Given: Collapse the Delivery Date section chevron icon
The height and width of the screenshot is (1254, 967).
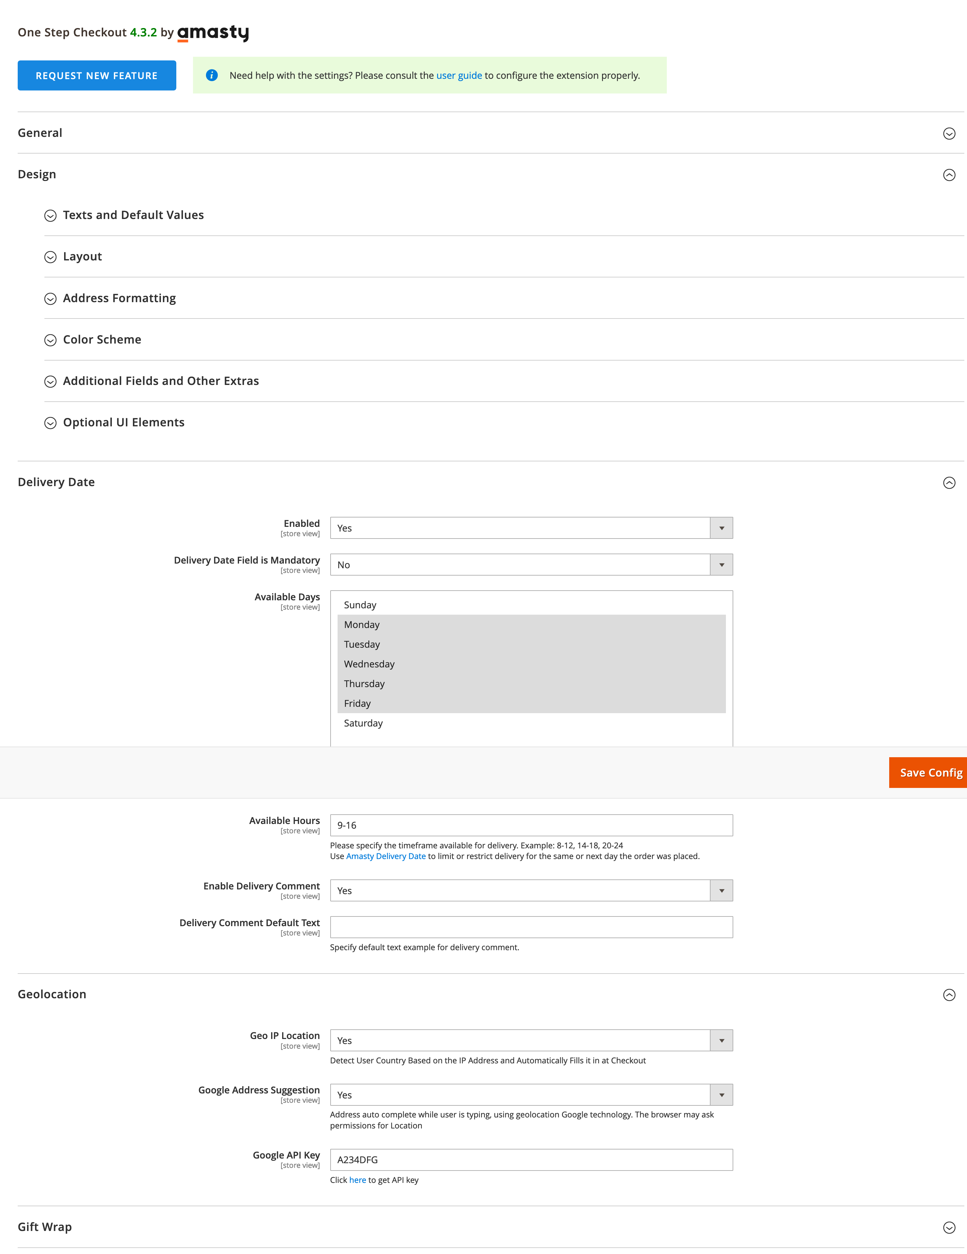Looking at the screenshot, I should coord(949,482).
